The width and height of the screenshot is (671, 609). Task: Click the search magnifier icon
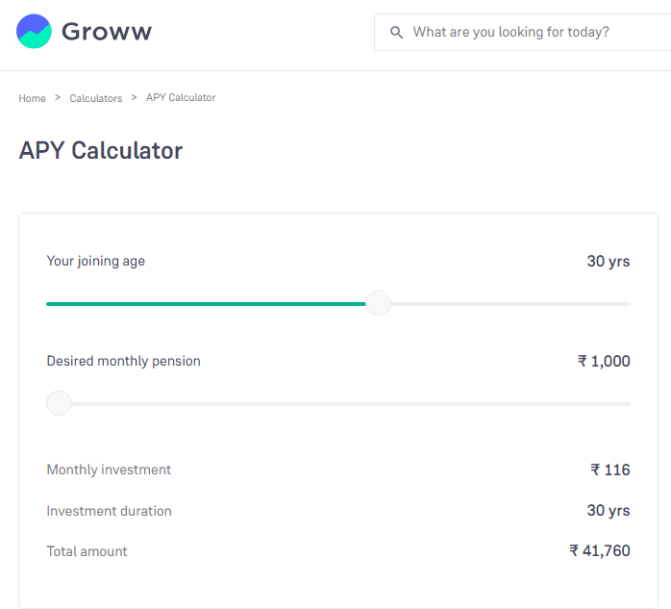396,33
